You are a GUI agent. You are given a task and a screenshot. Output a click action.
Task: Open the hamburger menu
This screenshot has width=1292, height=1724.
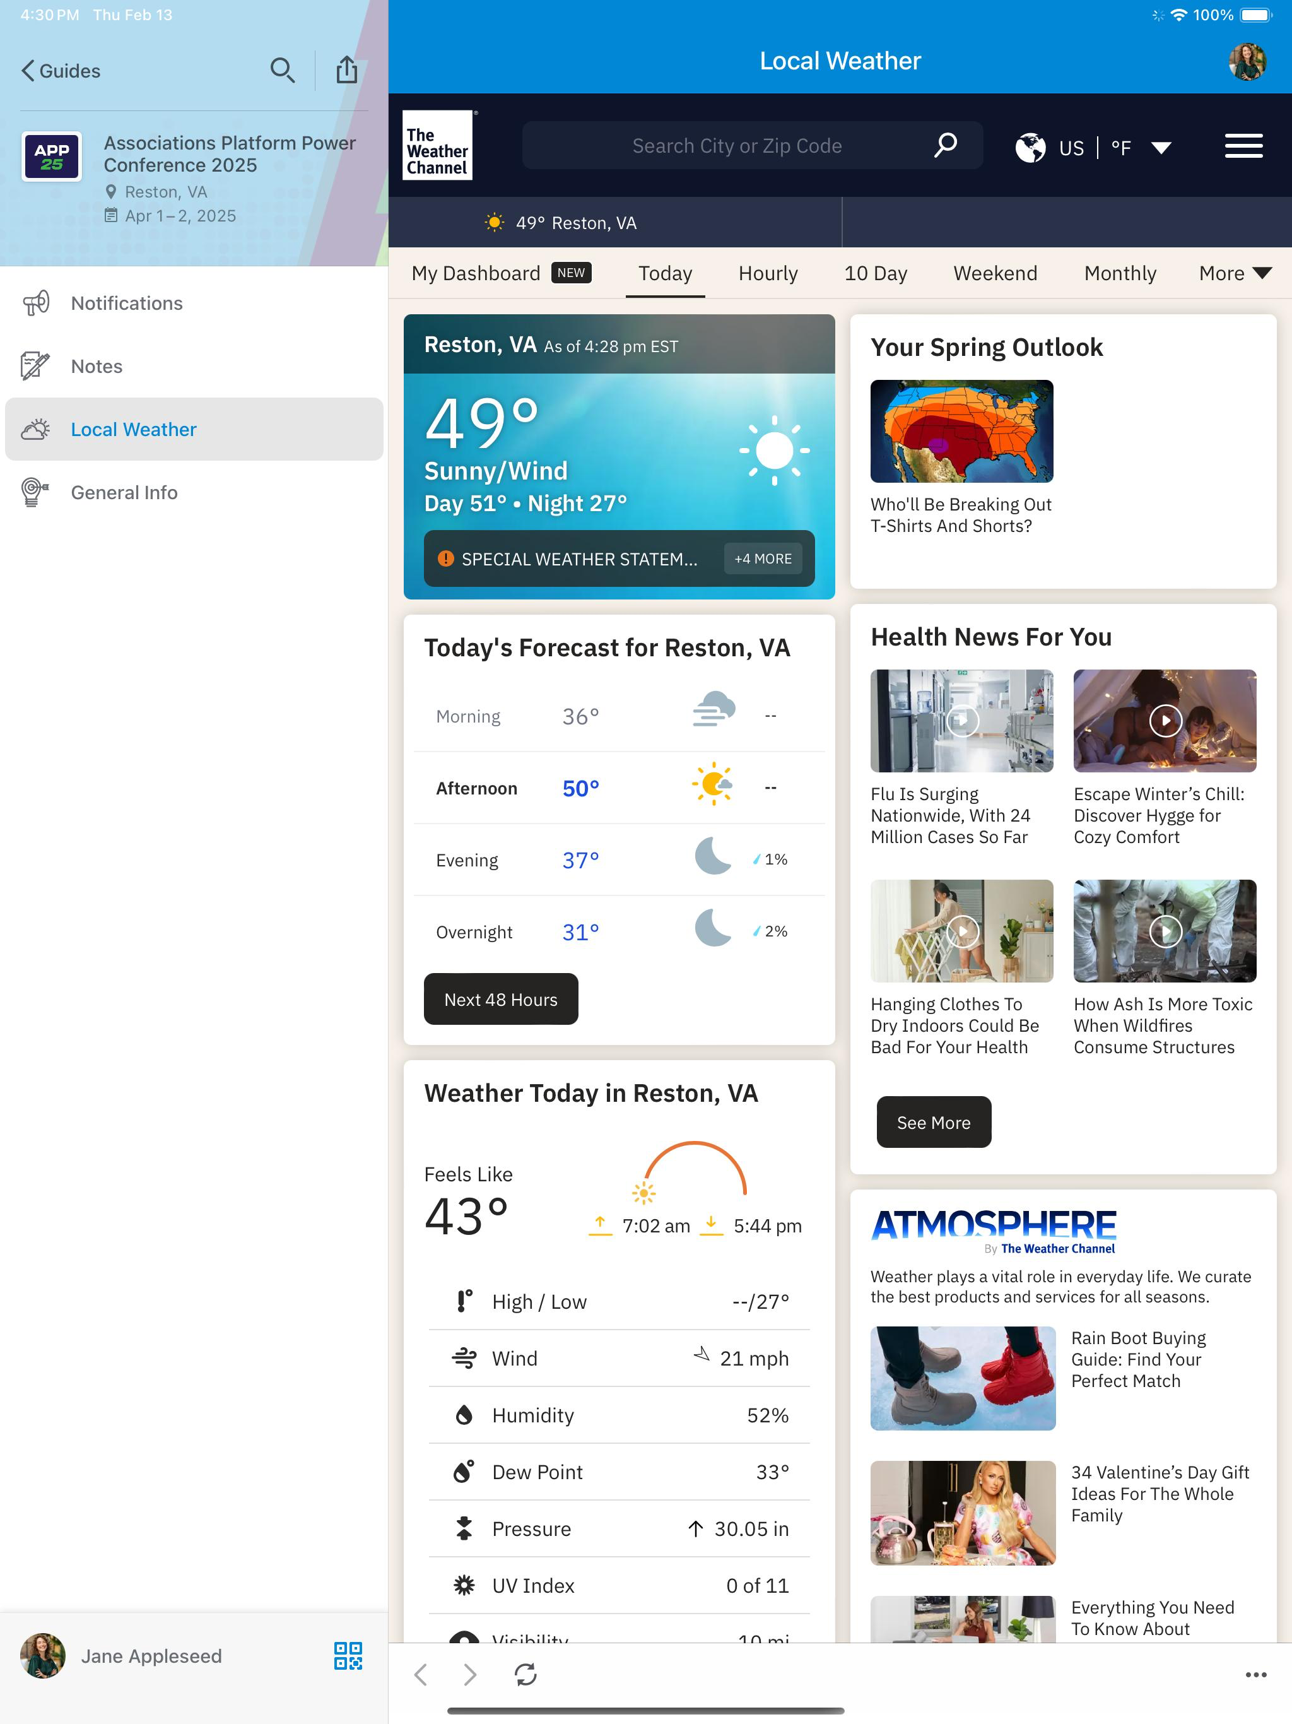pos(1243,146)
